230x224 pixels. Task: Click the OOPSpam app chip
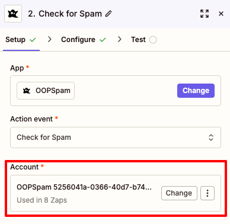pos(46,91)
